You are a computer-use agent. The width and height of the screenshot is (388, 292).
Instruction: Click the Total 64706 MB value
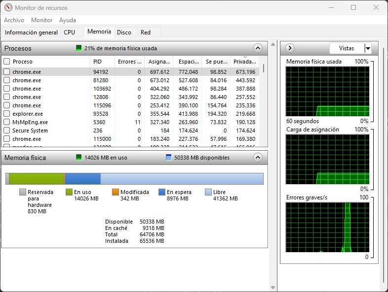coord(152,234)
